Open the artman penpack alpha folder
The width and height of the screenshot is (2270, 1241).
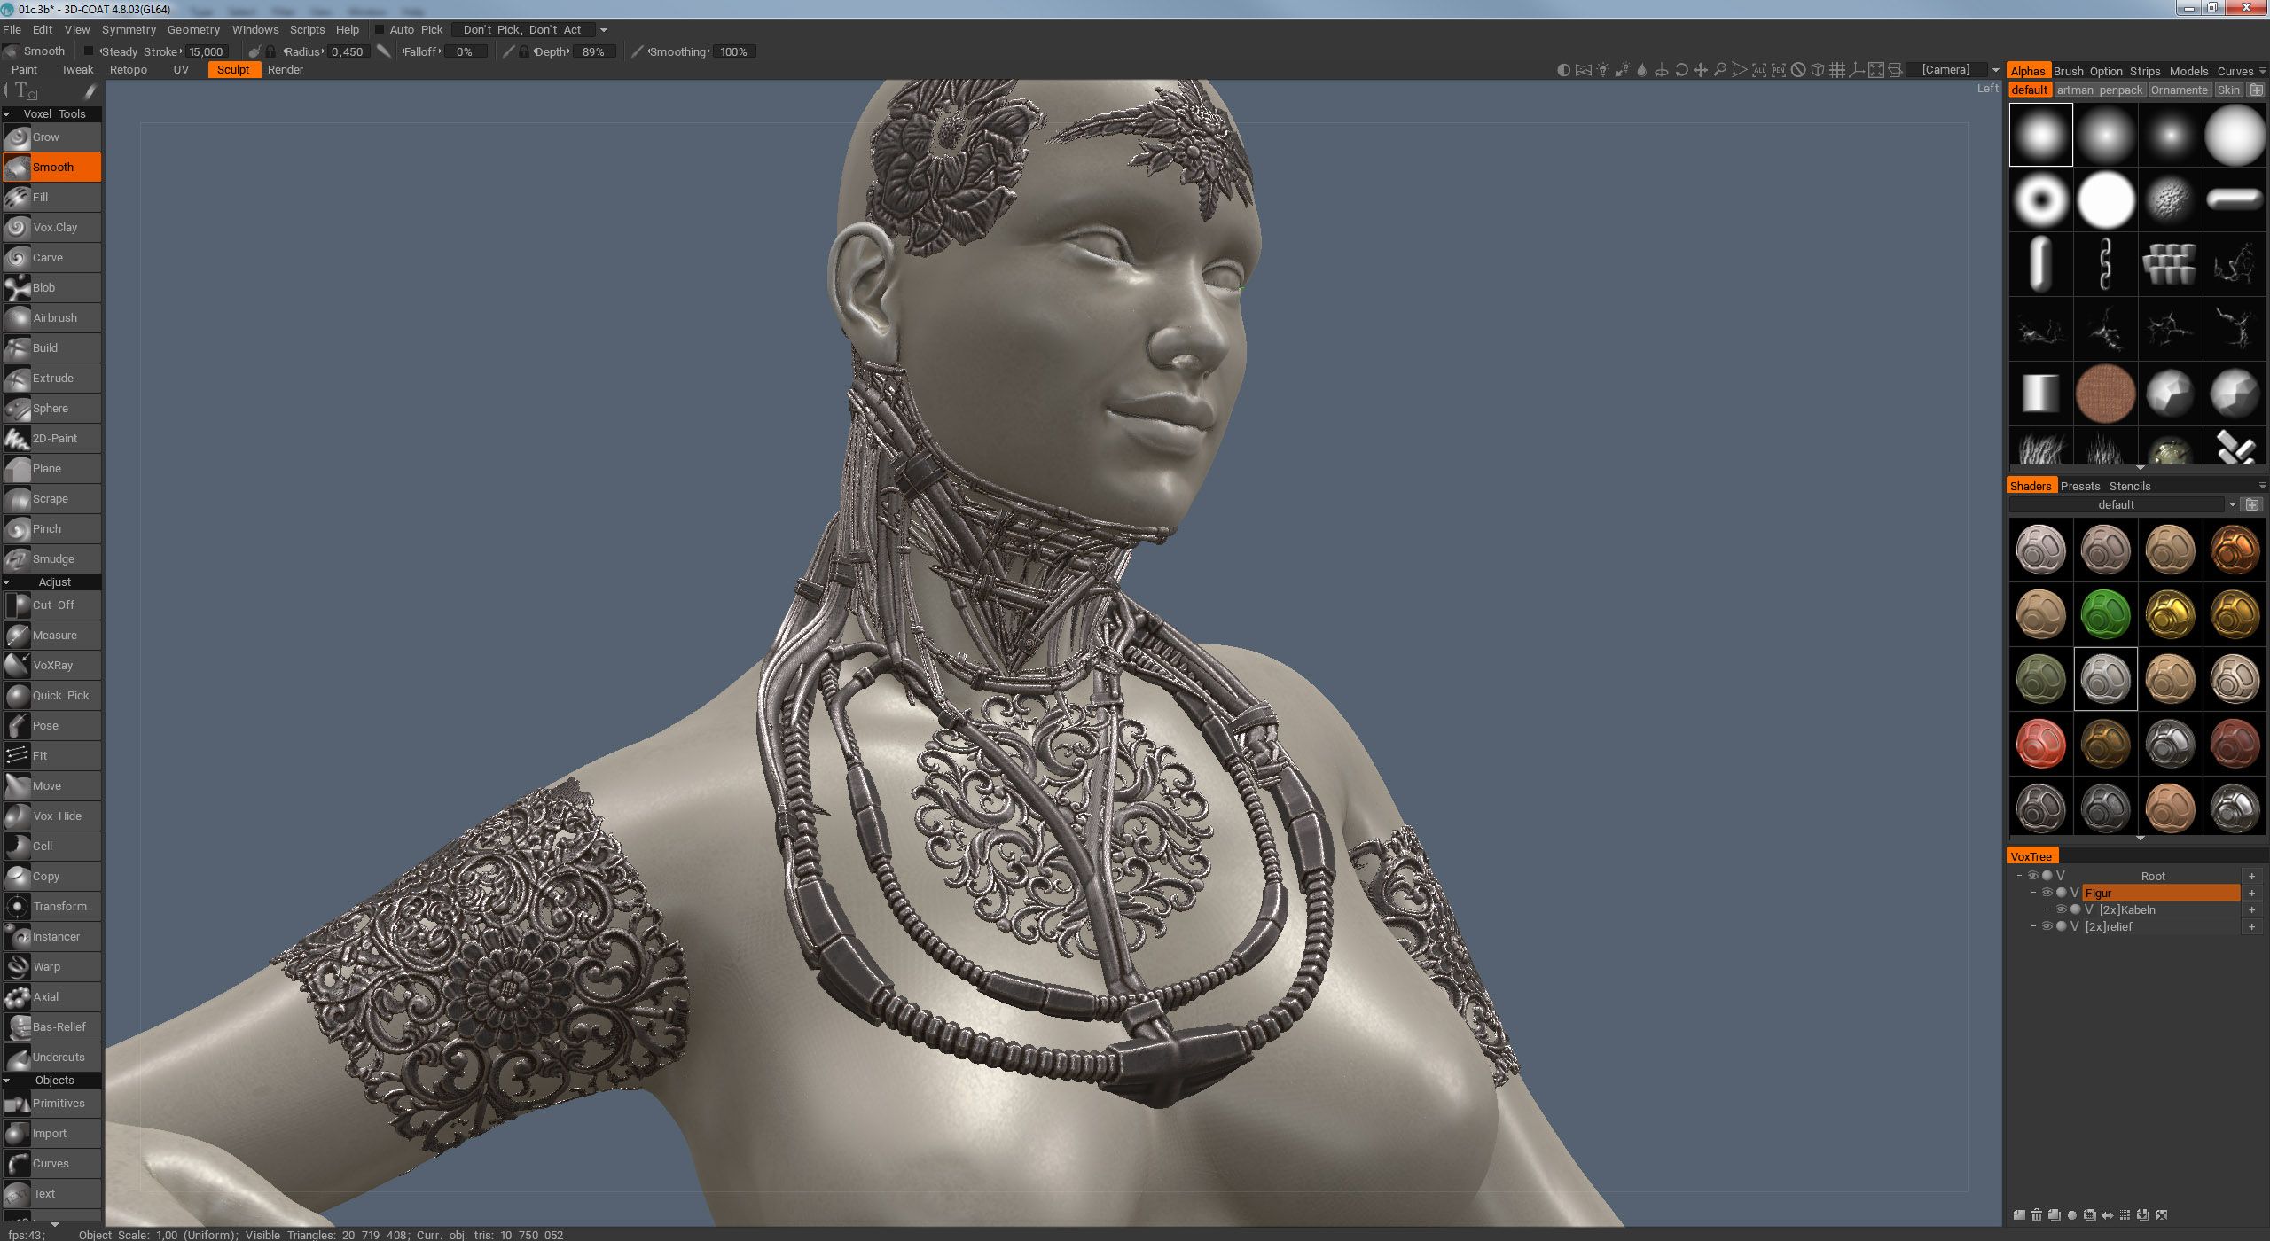(x=2099, y=90)
